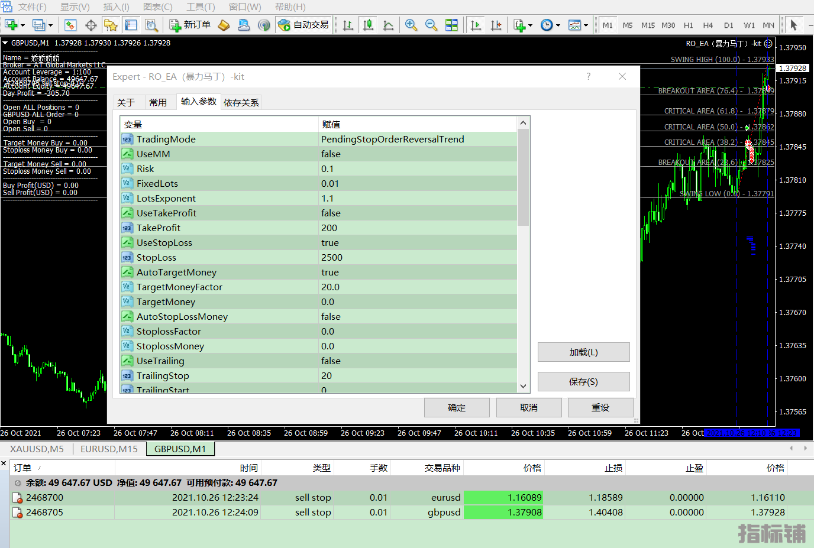Click the parameter list vertical scrollbar thumb

point(523,177)
